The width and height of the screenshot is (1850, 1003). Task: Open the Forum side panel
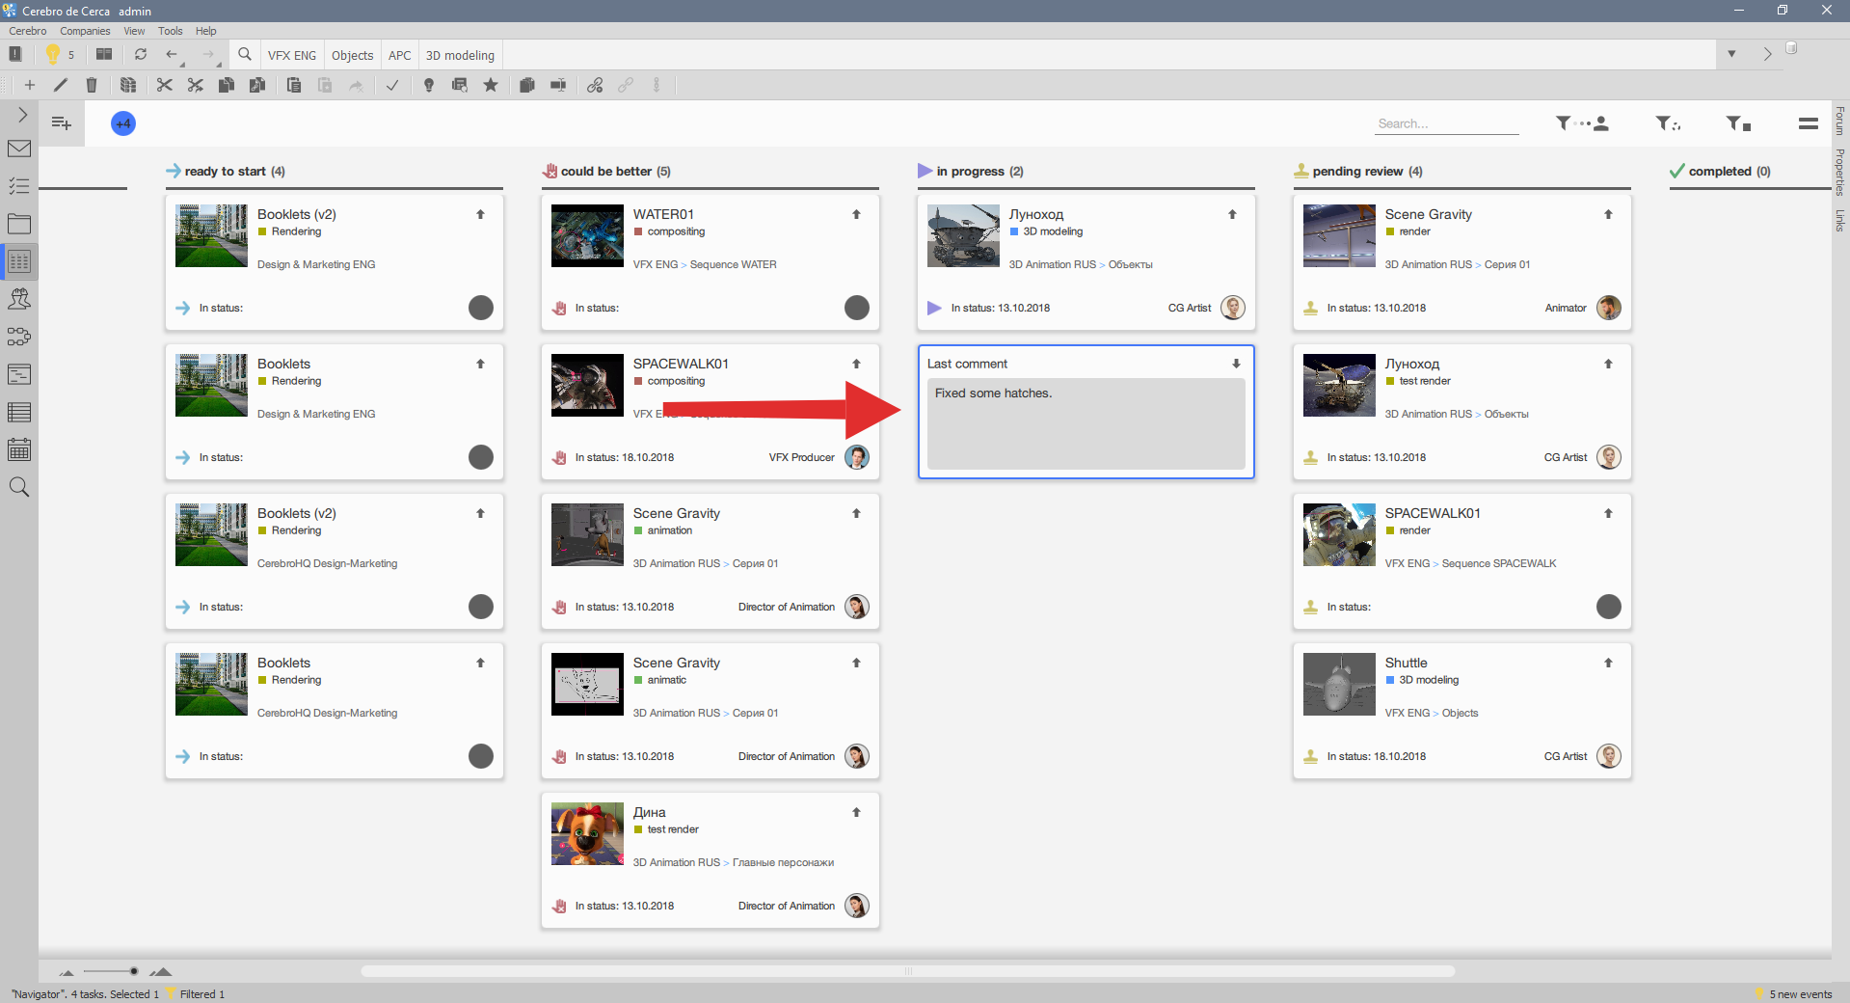(x=1840, y=121)
